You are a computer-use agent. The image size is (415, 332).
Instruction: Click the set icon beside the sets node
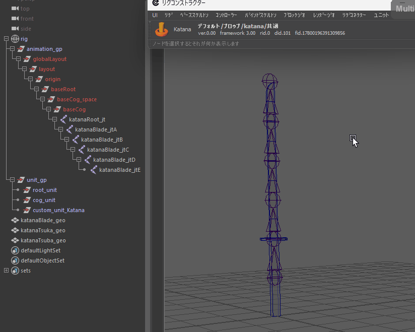[15, 271]
